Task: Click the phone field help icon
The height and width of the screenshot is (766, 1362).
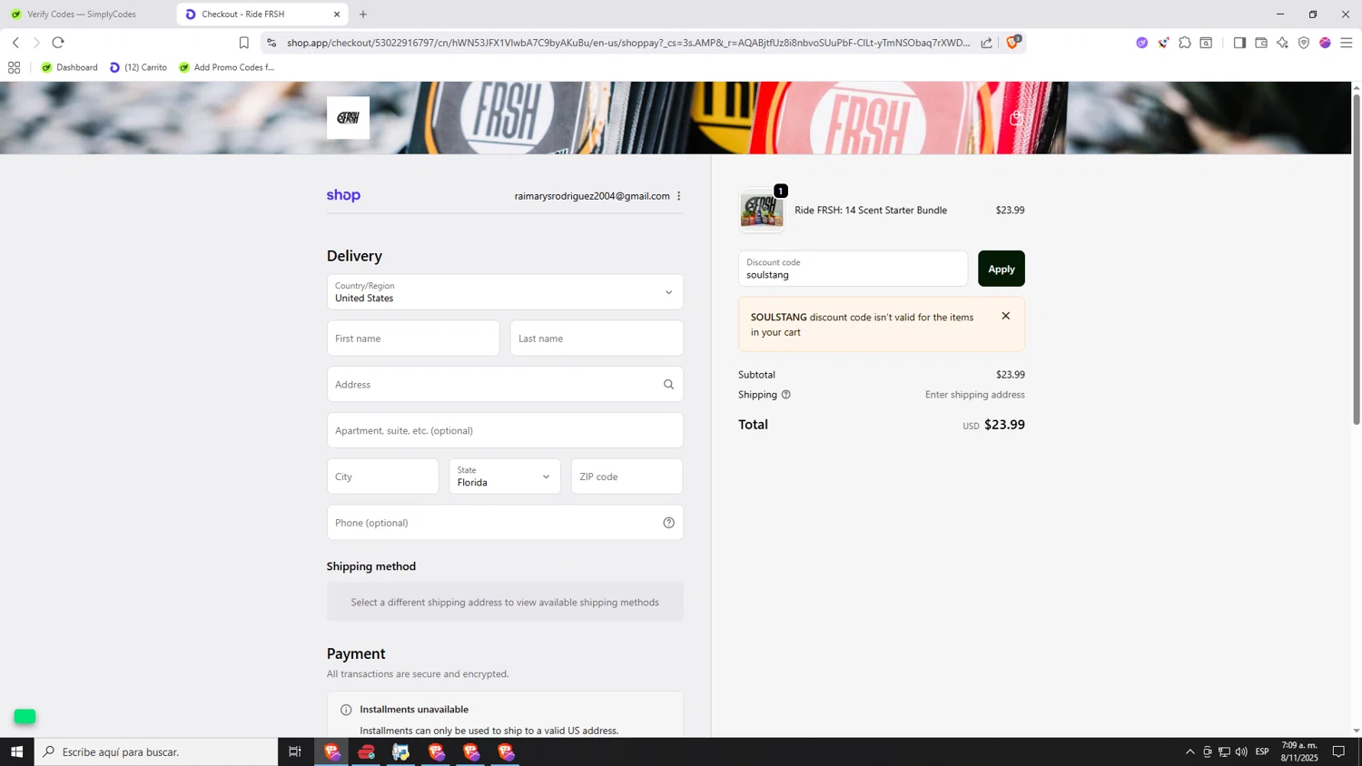Action: pos(669,523)
